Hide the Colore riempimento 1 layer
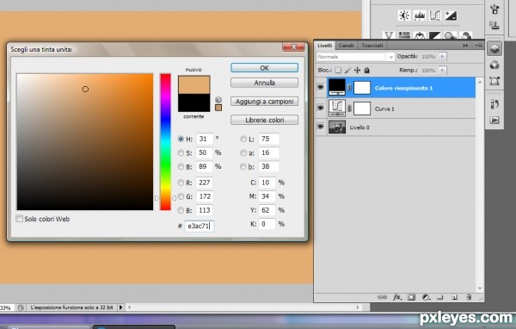 tap(320, 87)
